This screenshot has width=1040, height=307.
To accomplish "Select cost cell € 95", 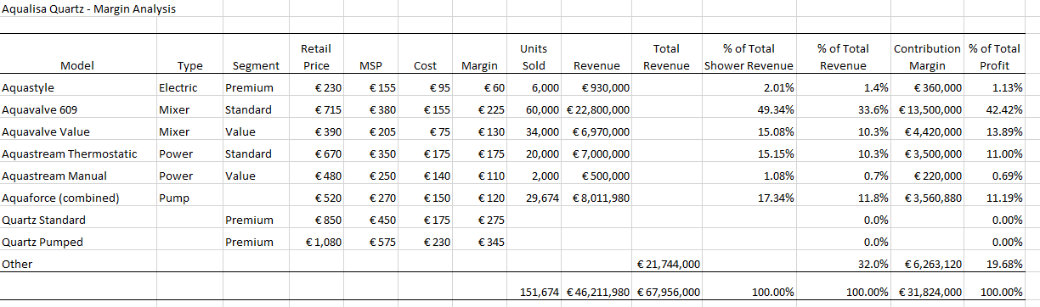I will tap(440, 87).
